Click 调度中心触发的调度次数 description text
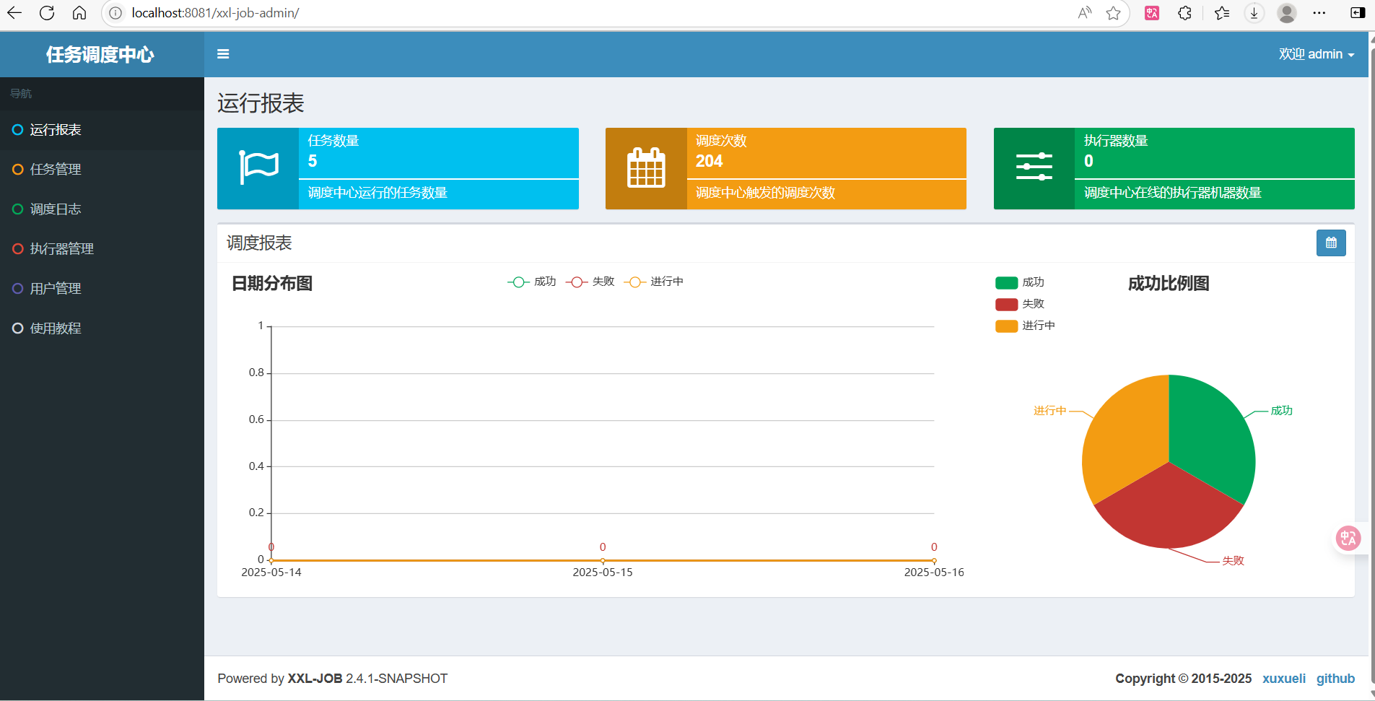 click(765, 193)
